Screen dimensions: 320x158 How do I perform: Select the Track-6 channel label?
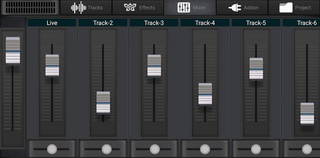point(301,23)
